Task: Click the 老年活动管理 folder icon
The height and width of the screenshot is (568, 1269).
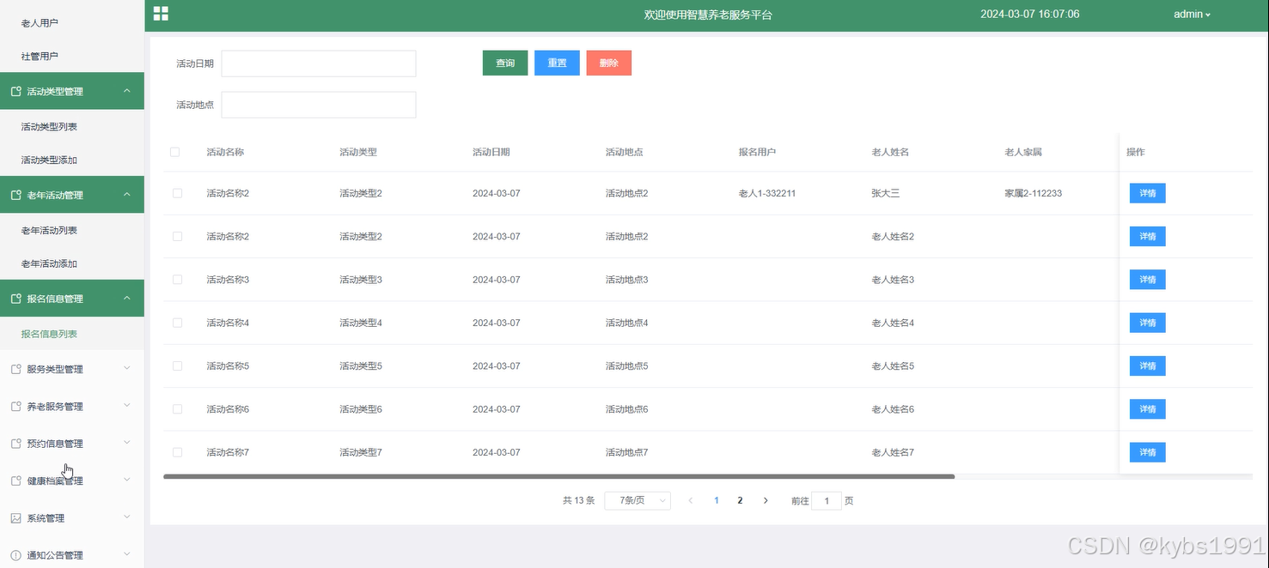Action: 15,195
